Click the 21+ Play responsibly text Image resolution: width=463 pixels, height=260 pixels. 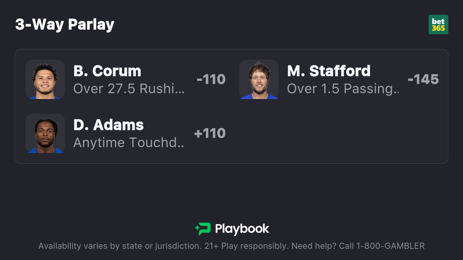point(245,246)
